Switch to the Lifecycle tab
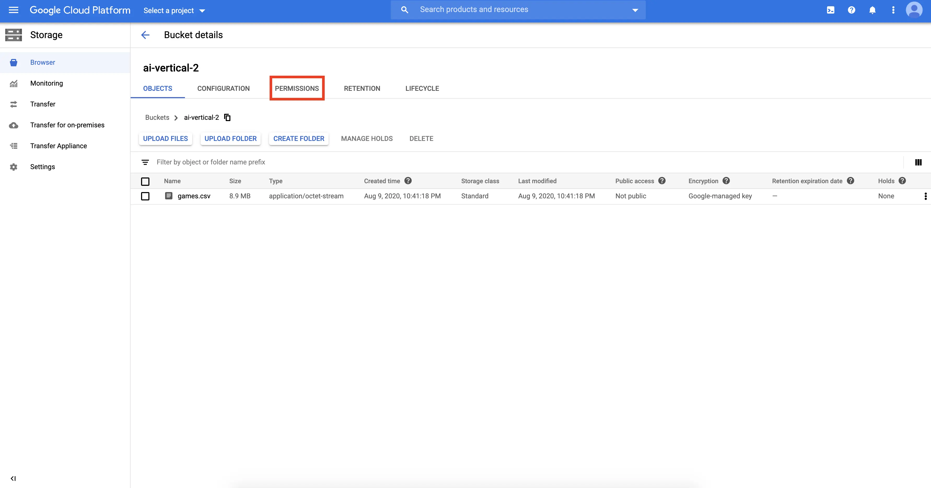Viewport: 931px width, 488px height. pyautogui.click(x=422, y=88)
